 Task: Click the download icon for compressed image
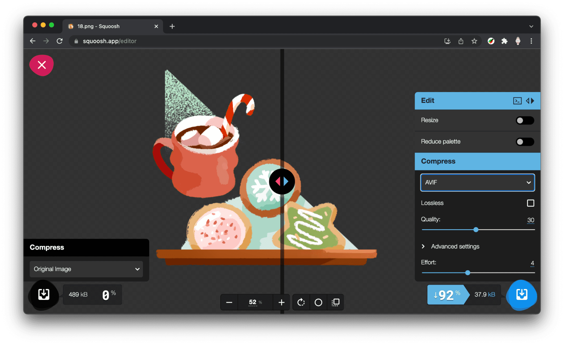point(523,294)
